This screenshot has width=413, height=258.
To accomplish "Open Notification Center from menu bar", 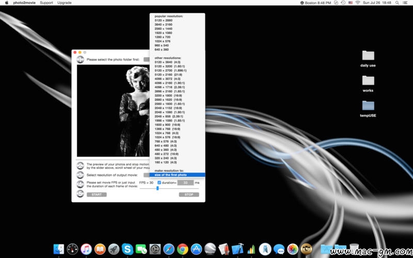I will pyautogui.click(x=405, y=3).
